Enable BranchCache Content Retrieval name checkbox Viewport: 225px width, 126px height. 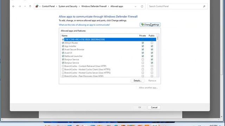pyautogui.click(x=63, y=66)
